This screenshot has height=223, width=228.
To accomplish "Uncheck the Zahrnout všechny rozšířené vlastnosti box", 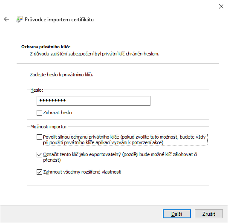I will pyautogui.click(x=39, y=172).
